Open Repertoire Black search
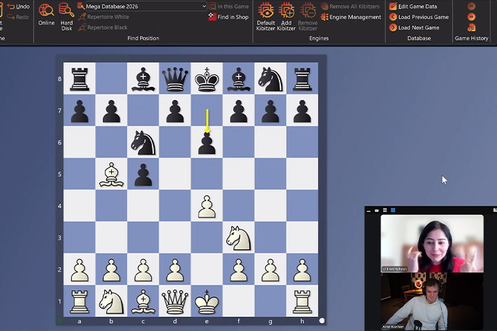This screenshot has width=497, height=331. [x=103, y=28]
